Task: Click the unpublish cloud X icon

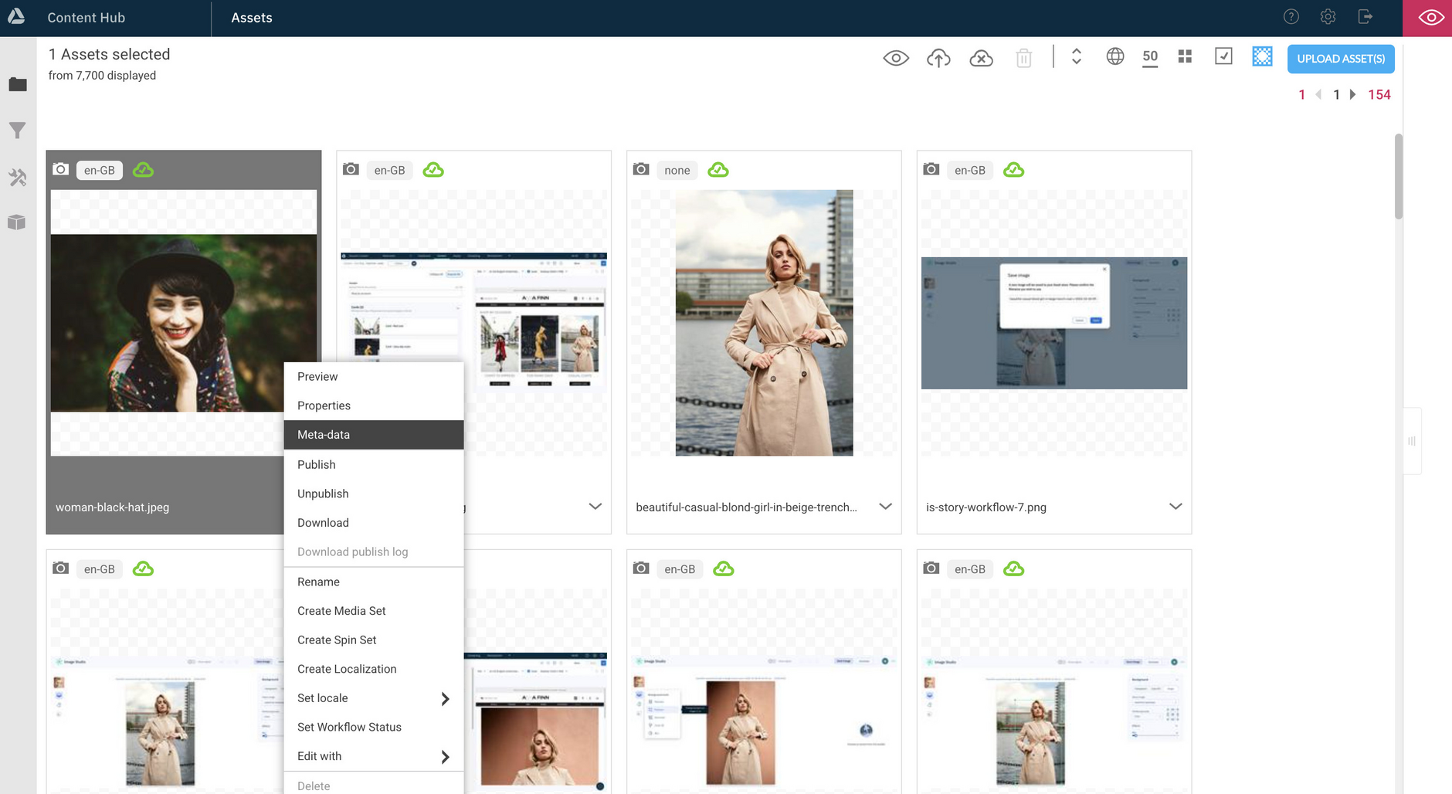Action: point(981,58)
